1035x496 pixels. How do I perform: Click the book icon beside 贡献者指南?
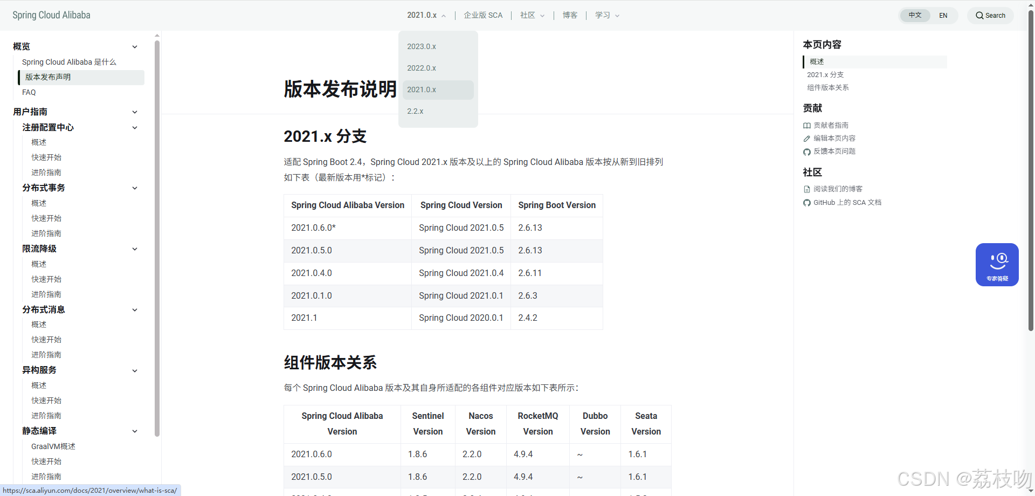click(806, 126)
